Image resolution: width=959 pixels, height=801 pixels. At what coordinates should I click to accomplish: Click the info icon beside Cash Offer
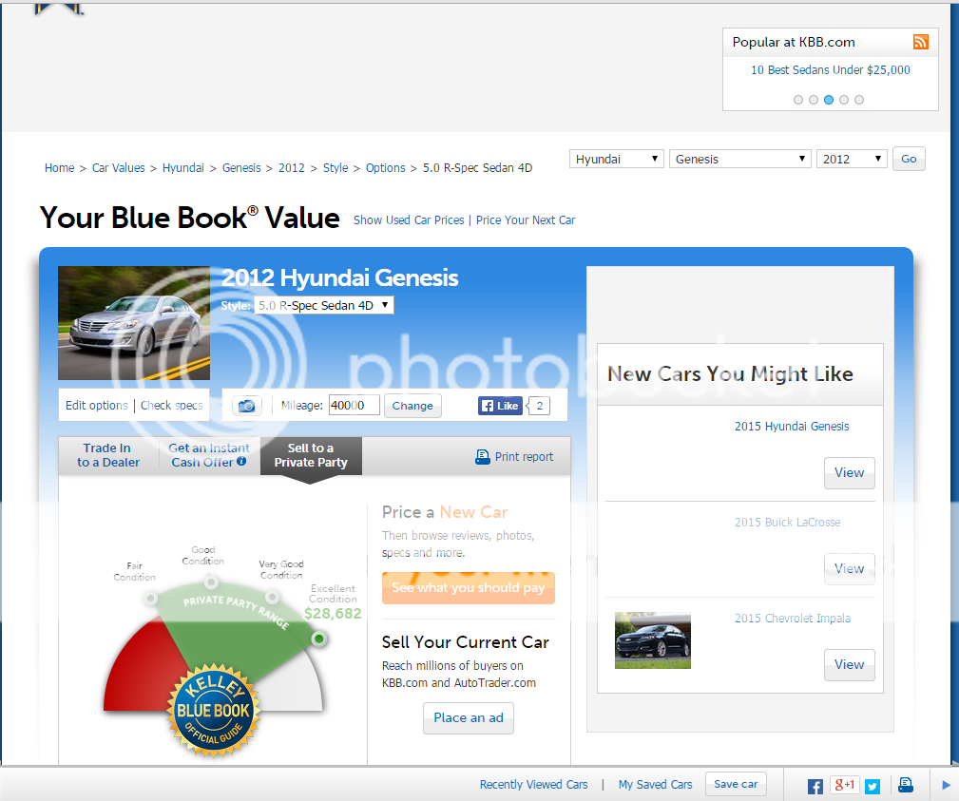[241, 462]
